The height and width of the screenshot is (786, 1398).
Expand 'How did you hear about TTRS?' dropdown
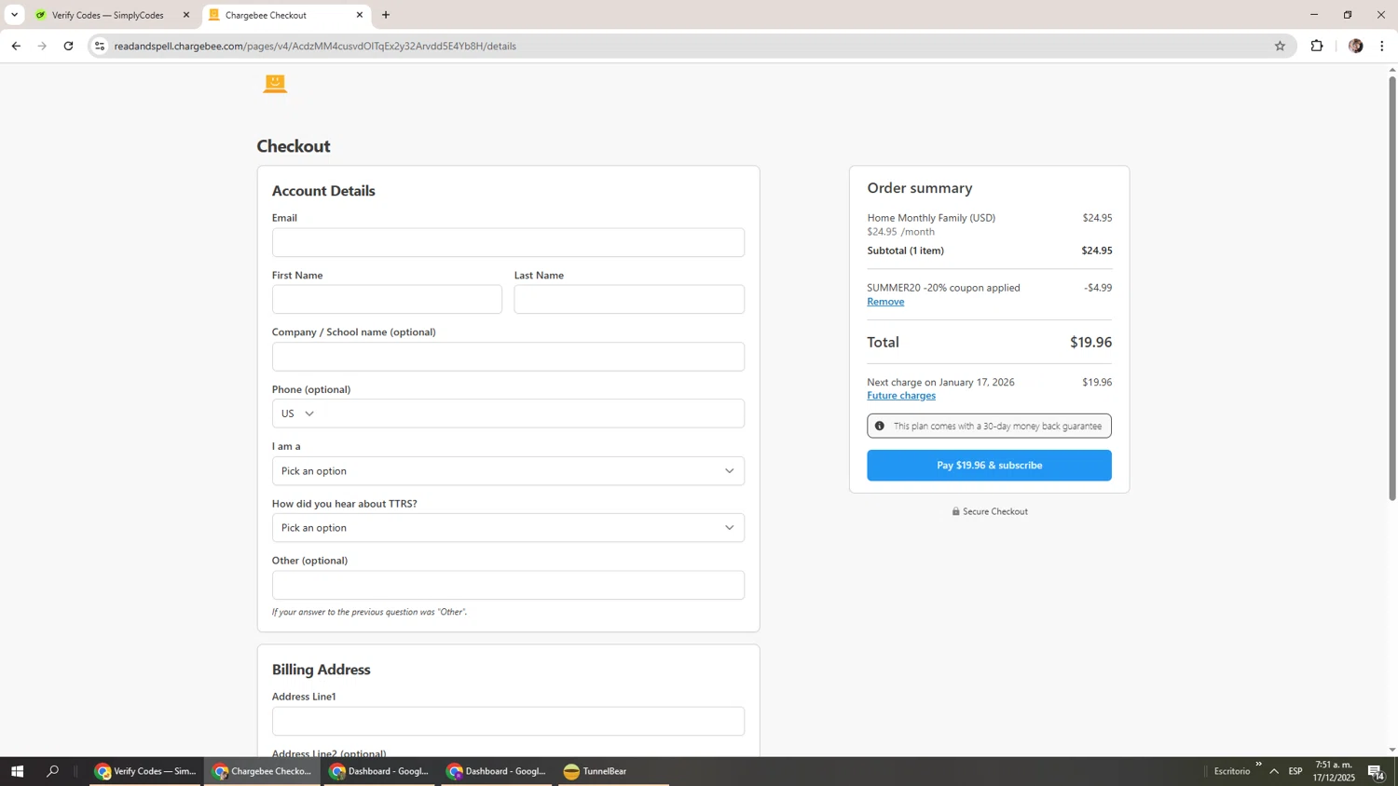[508, 527]
